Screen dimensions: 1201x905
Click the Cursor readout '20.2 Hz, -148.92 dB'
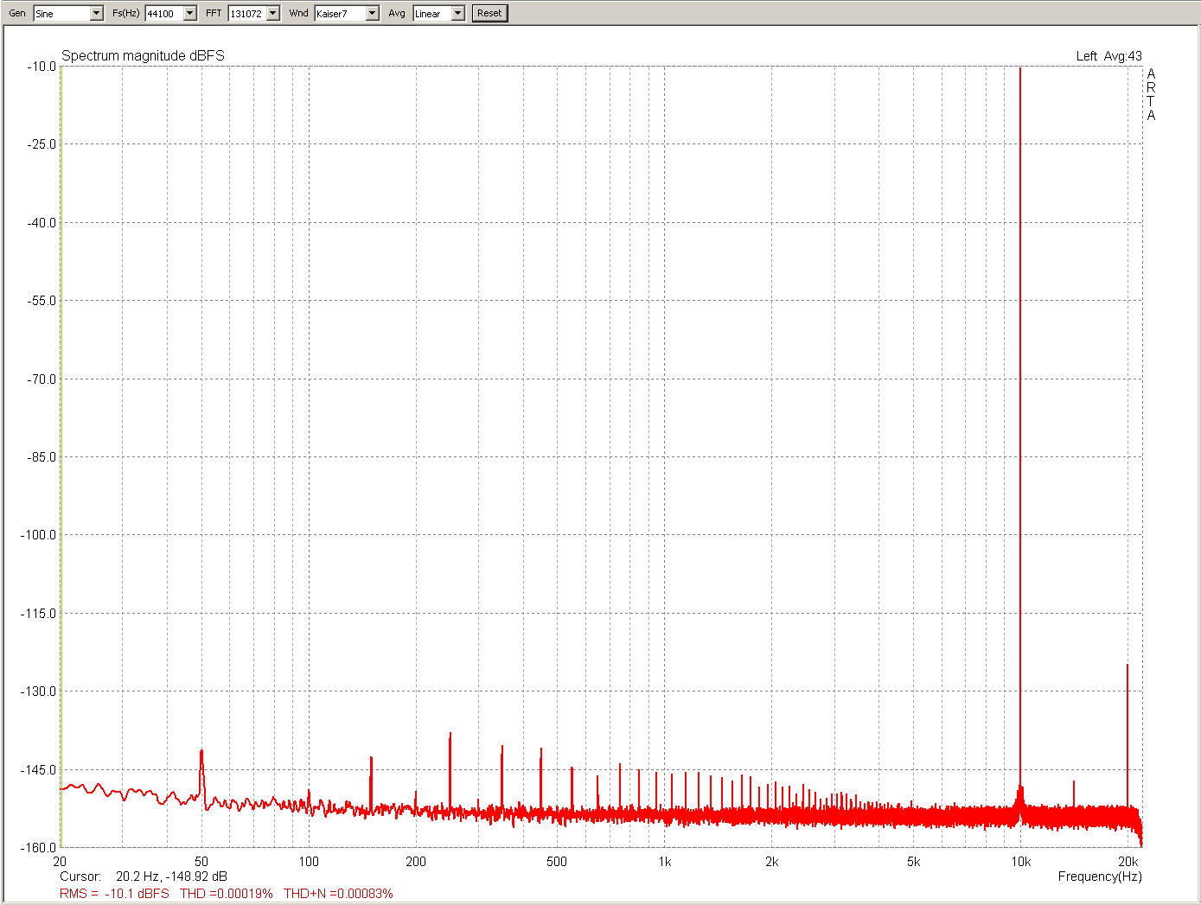coord(171,876)
